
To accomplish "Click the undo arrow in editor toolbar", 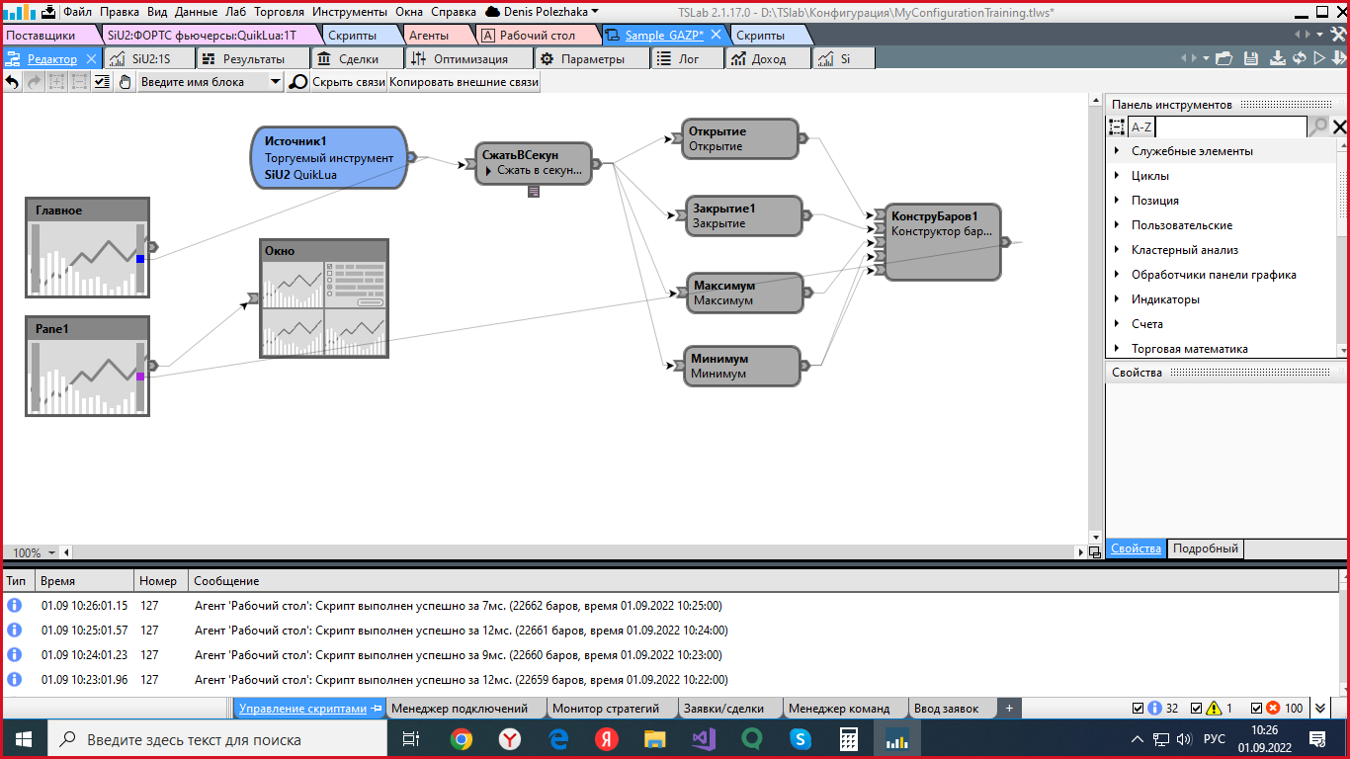I will coord(12,82).
